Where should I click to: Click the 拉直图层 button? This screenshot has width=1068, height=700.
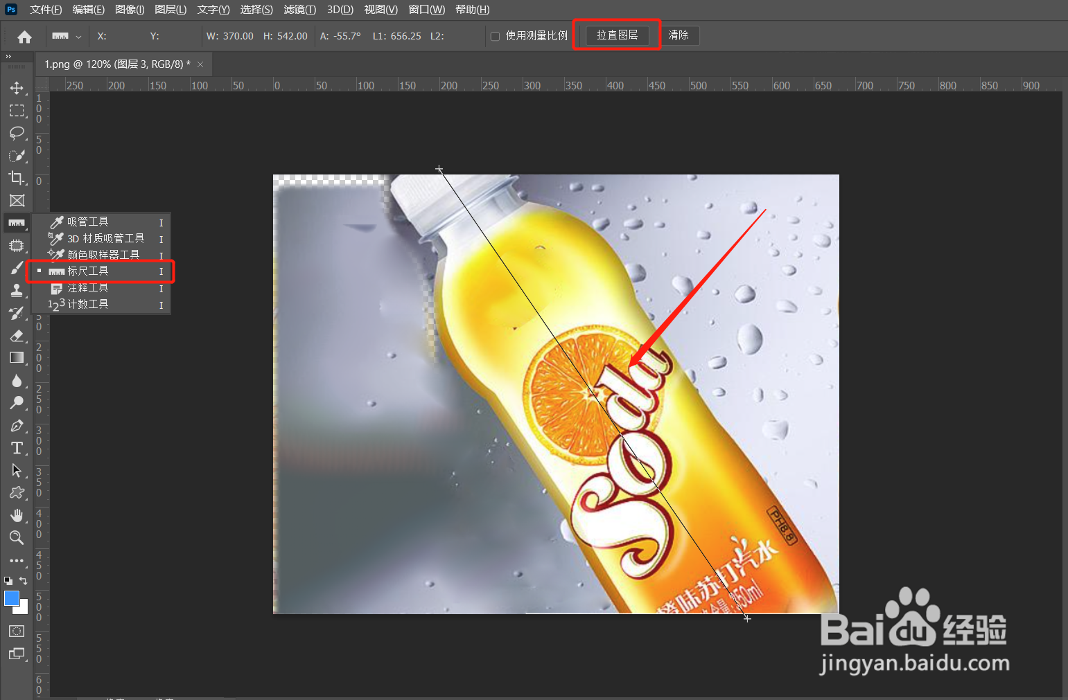coord(617,35)
